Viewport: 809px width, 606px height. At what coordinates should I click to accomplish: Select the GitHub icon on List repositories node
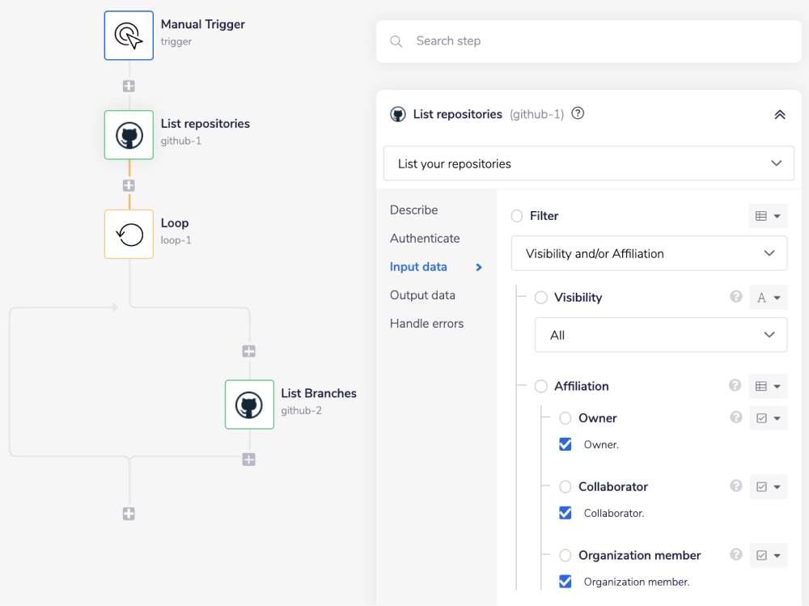pyautogui.click(x=128, y=134)
